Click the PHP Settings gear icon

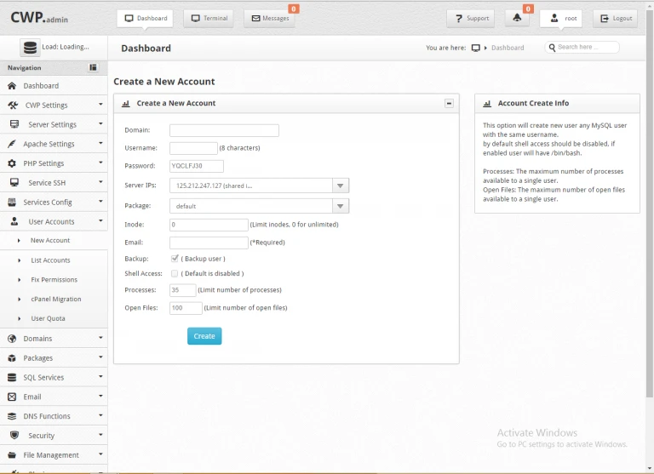tap(12, 163)
